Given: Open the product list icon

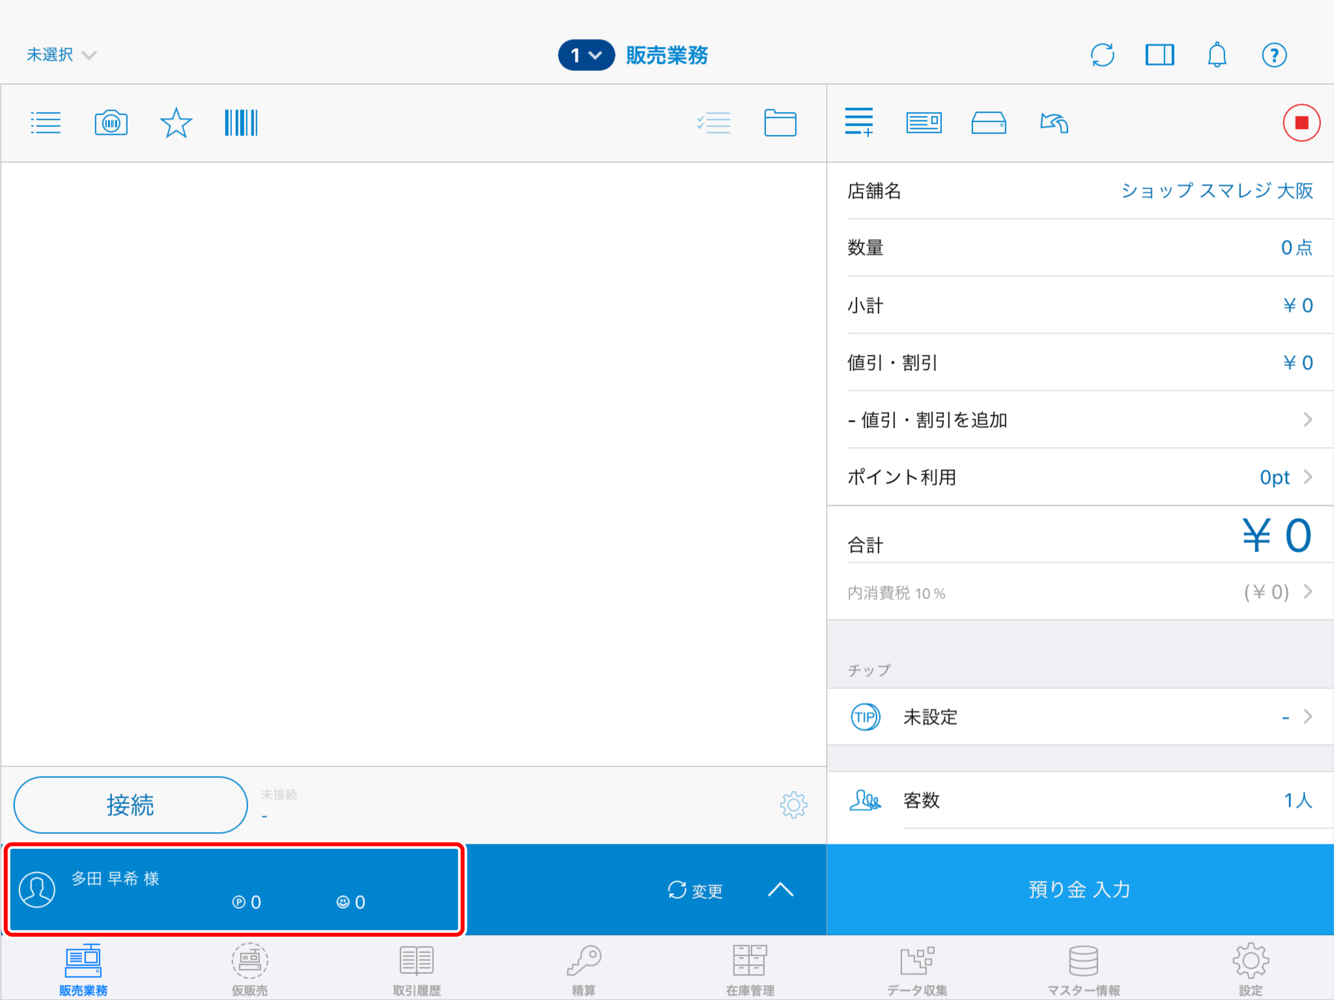Looking at the screenshot, I should [x=46, y=122].
